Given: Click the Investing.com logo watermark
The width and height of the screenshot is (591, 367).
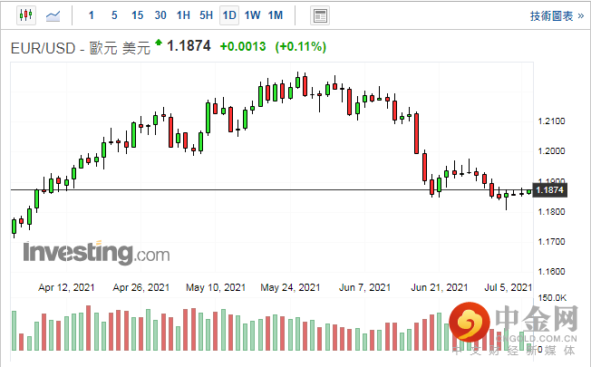Looking at the screenshot, I should (x=82, y=252).
